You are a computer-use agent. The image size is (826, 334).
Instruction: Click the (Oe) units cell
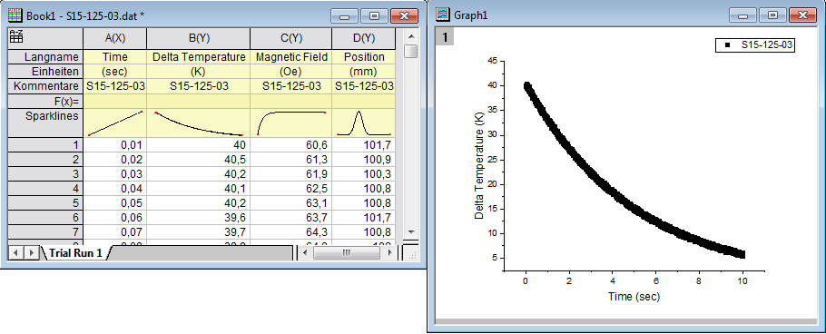coord(290,72)
